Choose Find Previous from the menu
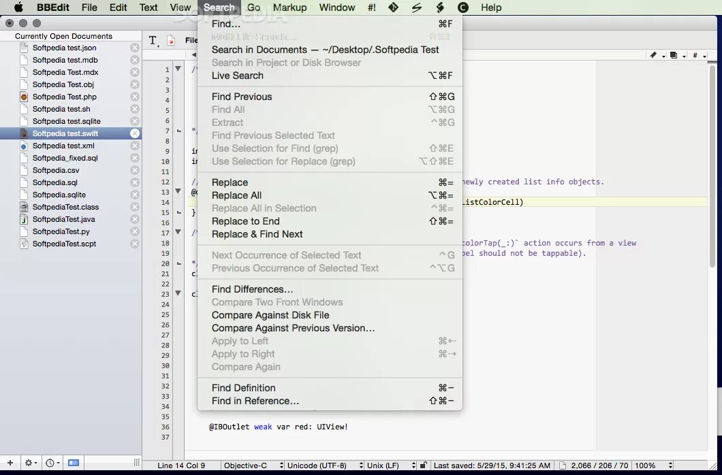722x475 pixels. click(x=330, y=97)
